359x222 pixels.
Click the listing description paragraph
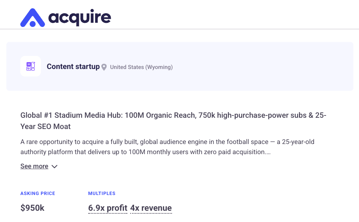[x=167, y=147]
